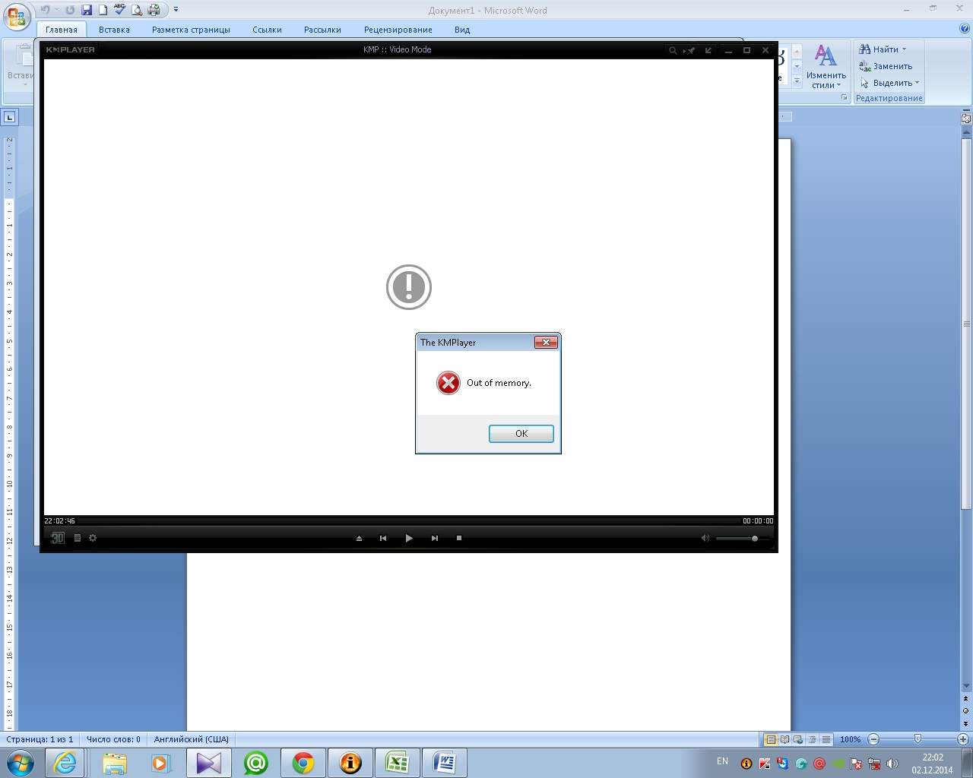Screen dimensions: 973x778
Task: Click the tab selector L button by ruler
Action: [x=9, y=117]
